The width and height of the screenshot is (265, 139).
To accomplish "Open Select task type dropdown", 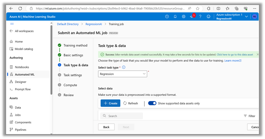I will coord(123,74).
